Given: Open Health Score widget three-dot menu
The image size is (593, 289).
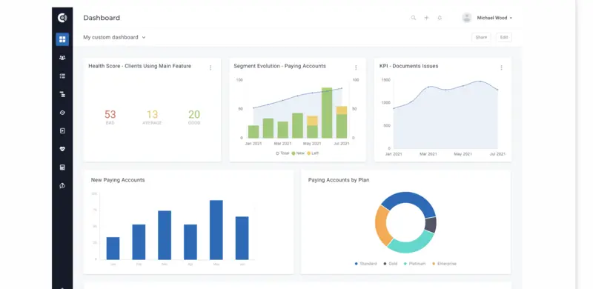Looking at the screenshot, I should pos(211,67).
